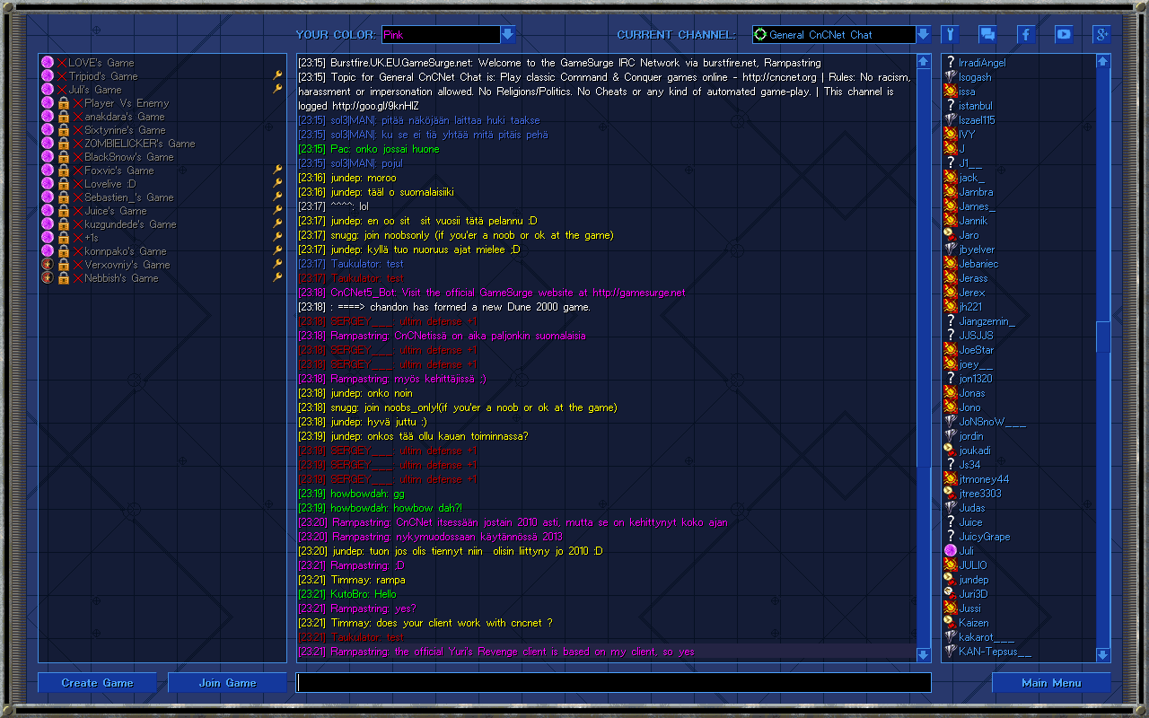
Task: Click the key icon beside Nebbish's Game
Action: 277,278
